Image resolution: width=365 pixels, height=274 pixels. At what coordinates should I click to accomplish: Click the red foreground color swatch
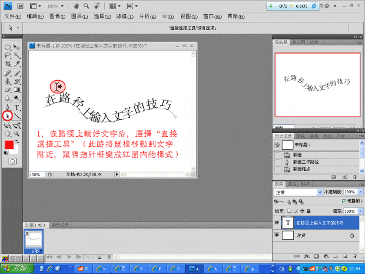coord(9,145)
